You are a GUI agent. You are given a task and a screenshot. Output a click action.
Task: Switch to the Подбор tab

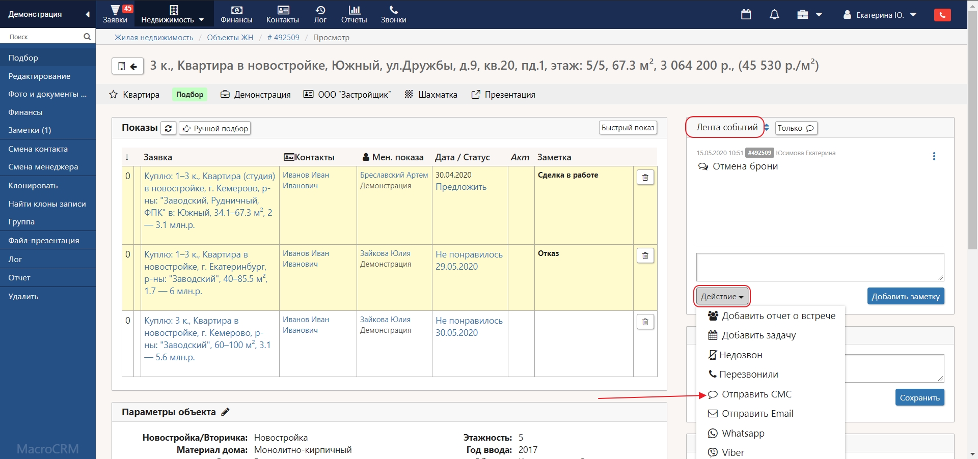click(189, 95)
